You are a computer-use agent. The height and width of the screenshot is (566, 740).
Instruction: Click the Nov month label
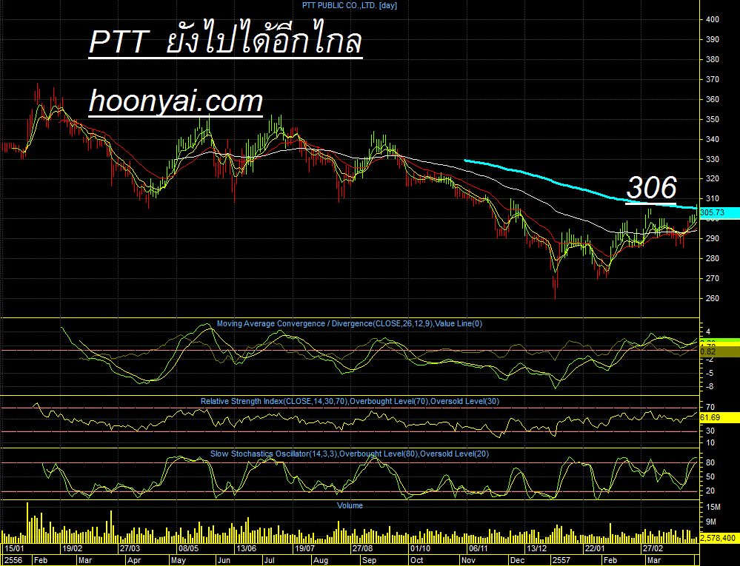click(x=469, y=560)
